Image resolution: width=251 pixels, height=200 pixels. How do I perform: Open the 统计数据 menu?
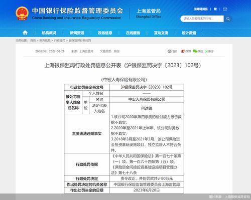pyautogui.click(x=189, y=33)
